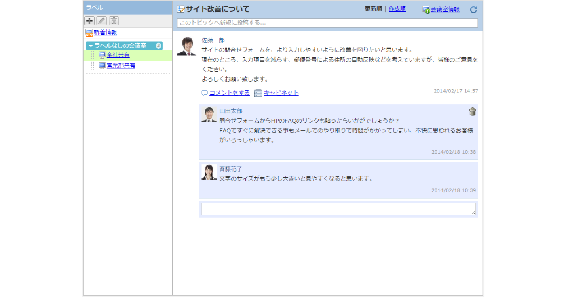Sort posts by 更新順
Viewport: 566px width, 297px height.
pos(373,9)
